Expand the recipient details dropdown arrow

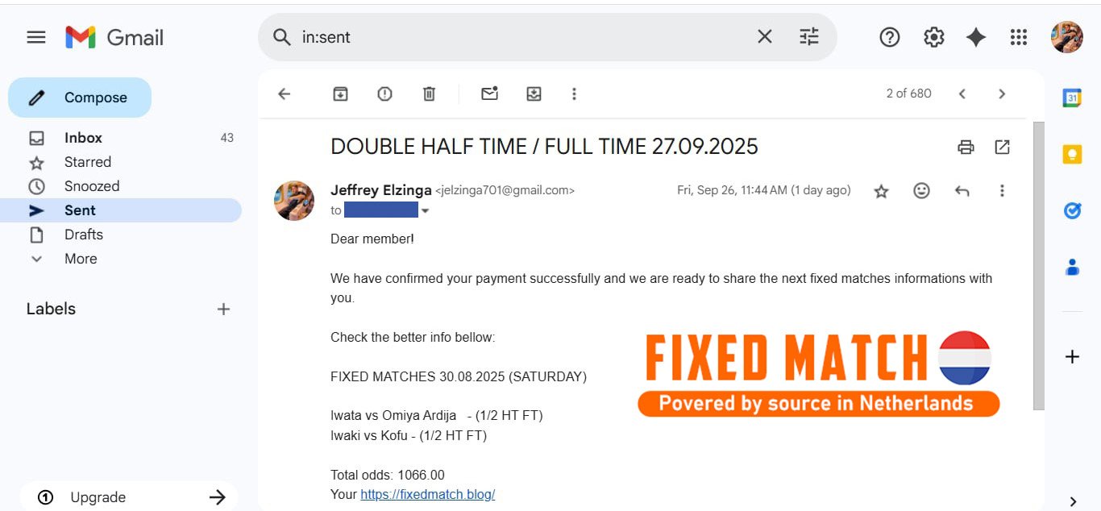[x=426, y=211]
